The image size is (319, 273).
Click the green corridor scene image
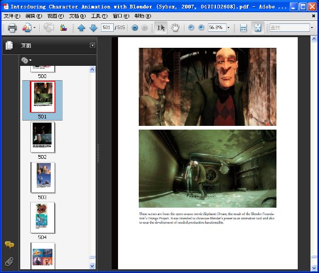click(x=207, y=168)
